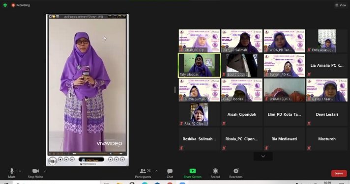The height and width of the screenshot is (184, 350).
Task: Click the shared video playing in GOM Player
Action: (x=87, y=85)
